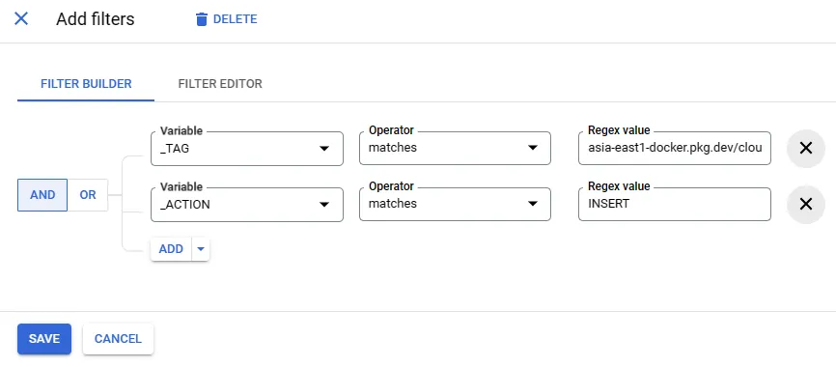Viewport: 836px width, 367px height.
Task: Open the _TAG Variable dropdown
Action: pos(247,149)
